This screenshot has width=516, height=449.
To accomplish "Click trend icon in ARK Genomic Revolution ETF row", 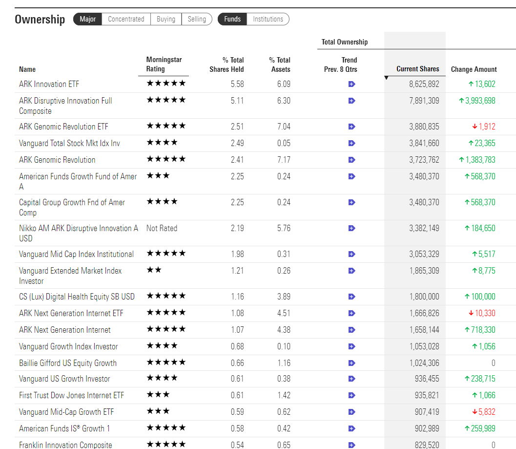I will coord(351,127).
